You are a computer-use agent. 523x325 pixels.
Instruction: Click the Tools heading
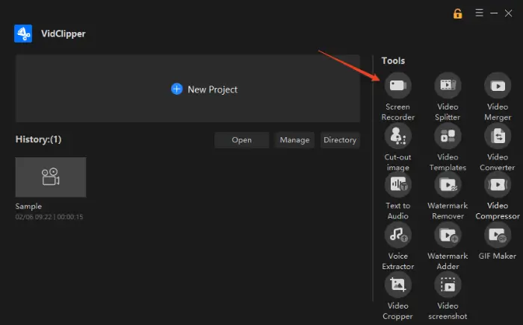(393, 61)
